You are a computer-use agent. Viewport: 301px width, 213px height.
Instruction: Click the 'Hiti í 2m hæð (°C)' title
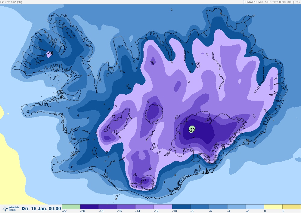pos(11,2)
